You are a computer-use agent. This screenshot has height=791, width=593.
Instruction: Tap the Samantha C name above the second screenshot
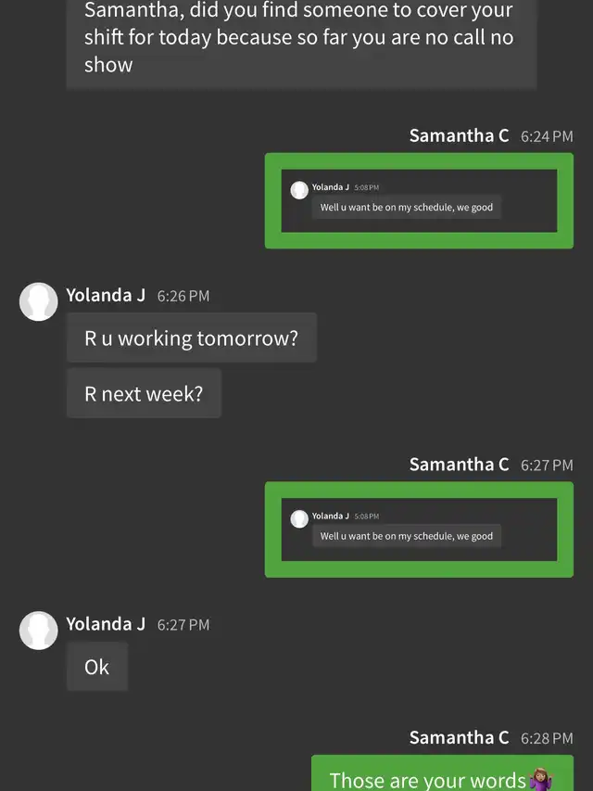pos(459,465)
